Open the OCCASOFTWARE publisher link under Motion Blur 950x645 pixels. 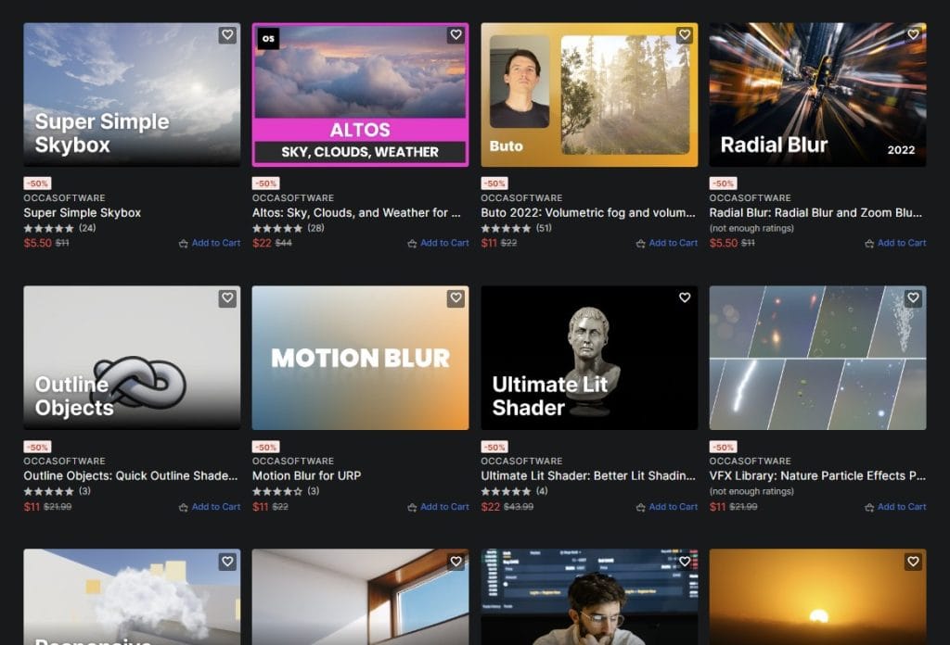[293, 462]
